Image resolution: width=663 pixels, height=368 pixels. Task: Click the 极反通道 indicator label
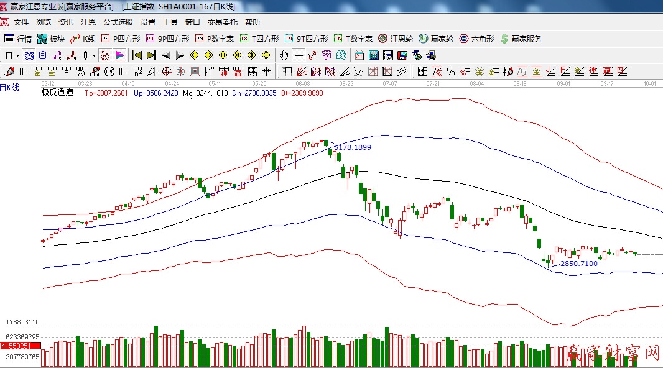pyautogui.click(x=57, y=93)
